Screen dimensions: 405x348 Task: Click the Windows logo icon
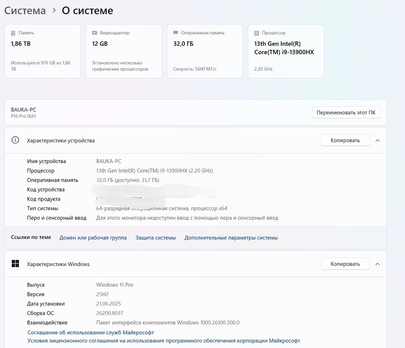tap(15, 264)
